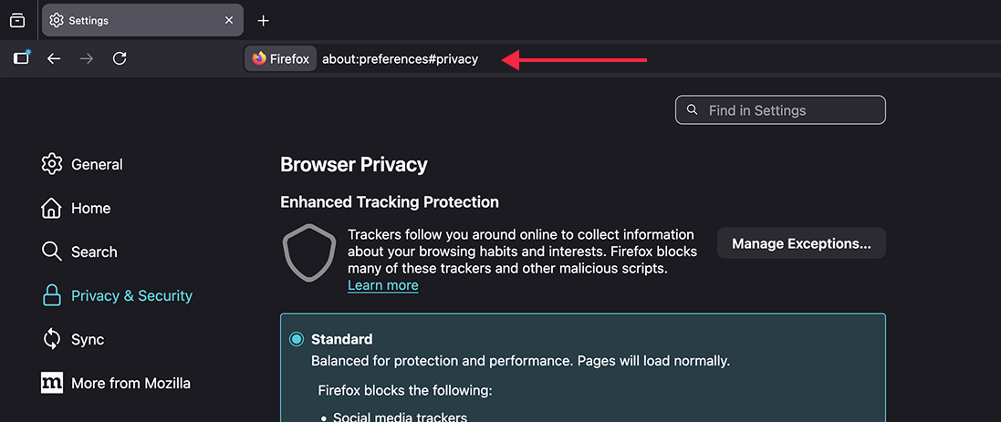Click the sidebar toggle icon in toolbar

[x=21, y=58]
